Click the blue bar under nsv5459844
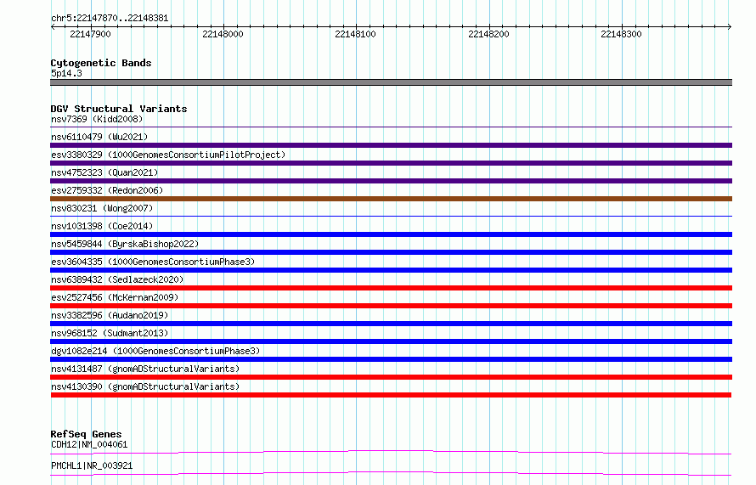756x485 pixels. pyautogui.click(x=391, y=252)
